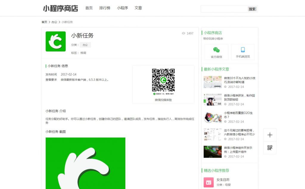Click the large 小新任务 screenshot image
The image size is (305, 189).
click(x=85, y=163)
